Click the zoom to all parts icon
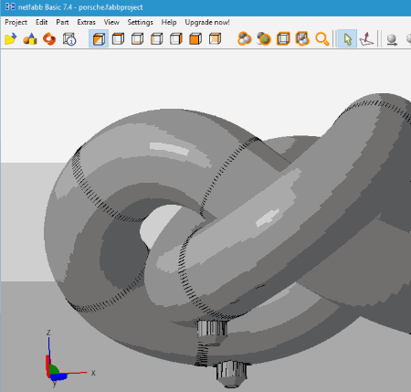The width and height of the screenshot is (411, 392). point(245,38)
